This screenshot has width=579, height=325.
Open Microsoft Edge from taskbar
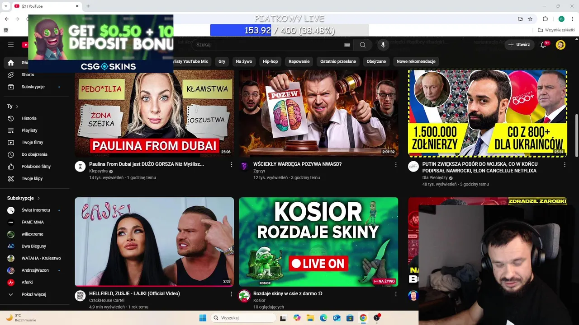[323, 318]
